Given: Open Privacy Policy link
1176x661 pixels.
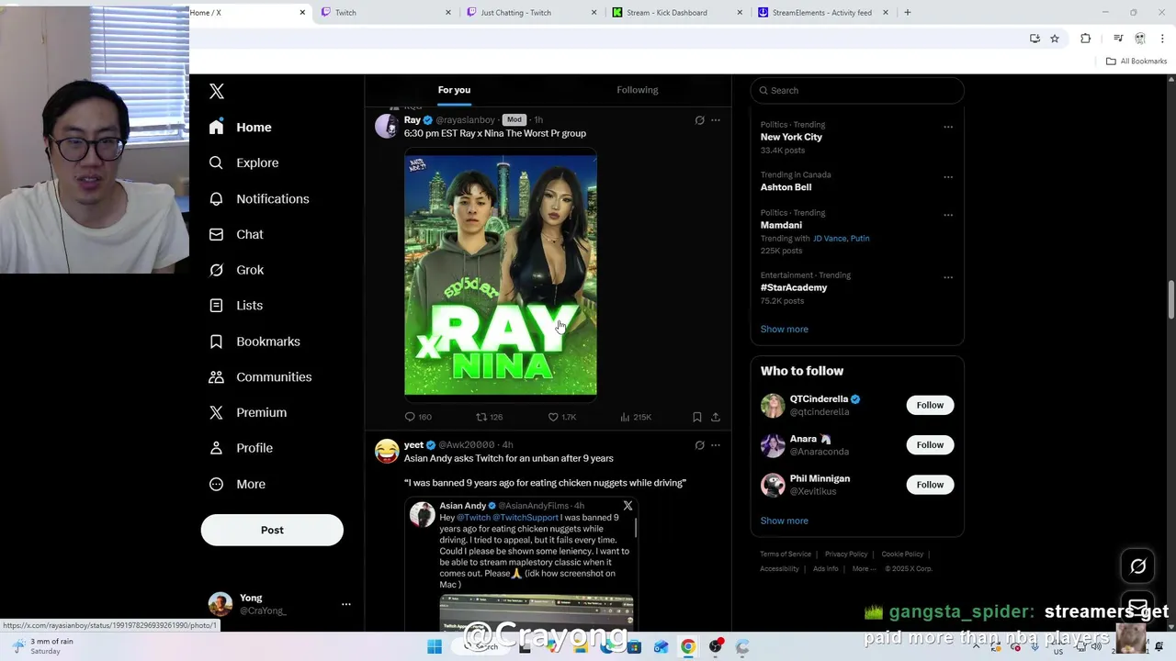Looking at the screenshot, I should pos(845,555).
